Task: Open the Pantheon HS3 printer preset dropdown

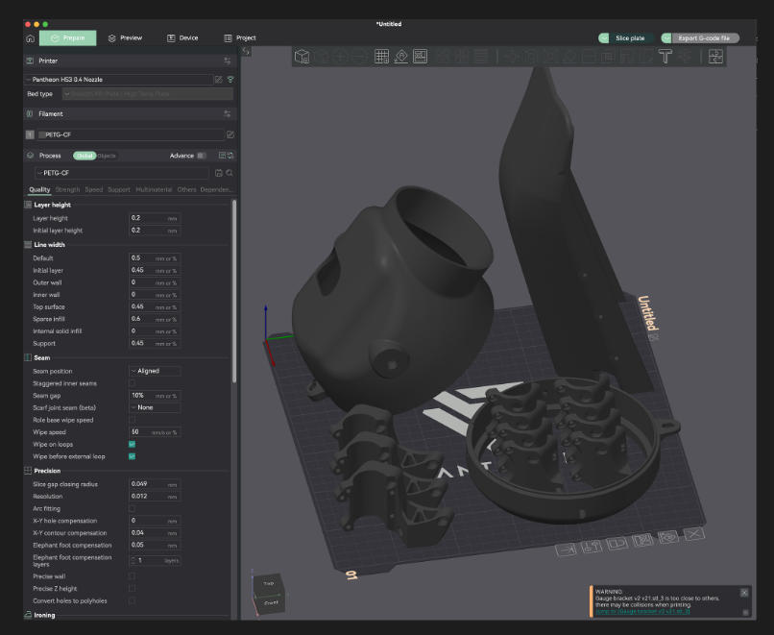Action: tap(115, 80)
